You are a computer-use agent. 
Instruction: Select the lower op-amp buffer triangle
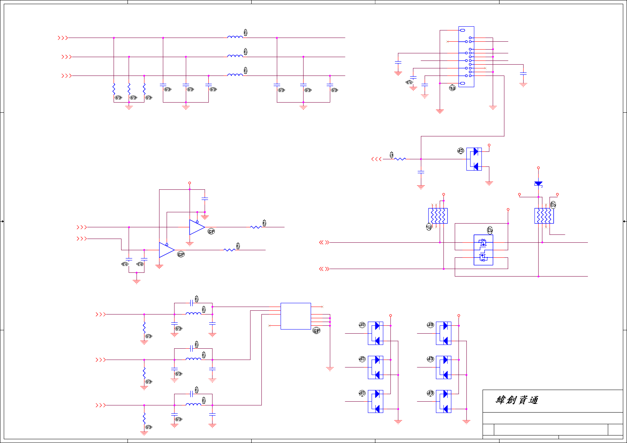click(167, 250)
